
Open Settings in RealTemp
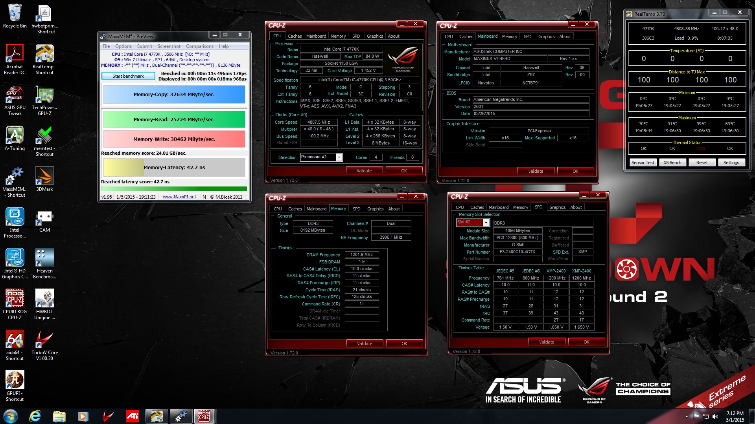tap(731, 163)
